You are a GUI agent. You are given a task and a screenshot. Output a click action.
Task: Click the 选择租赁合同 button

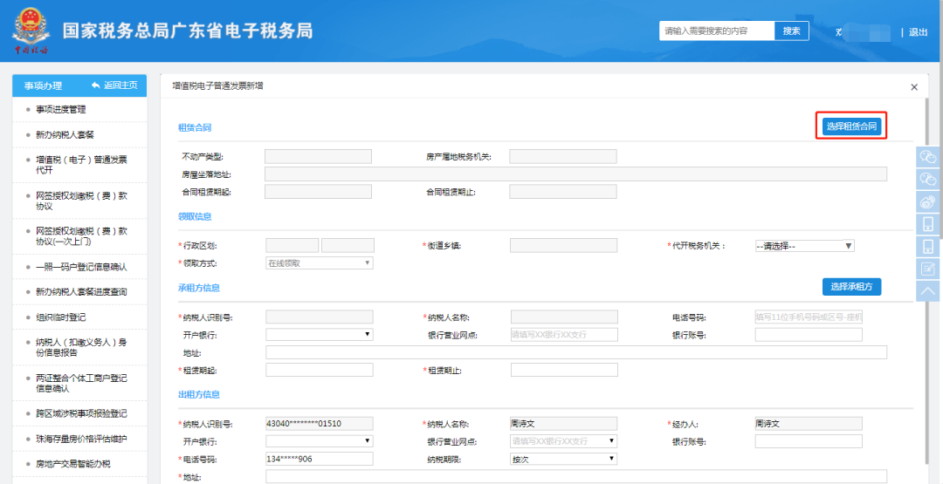coord(851,126)
